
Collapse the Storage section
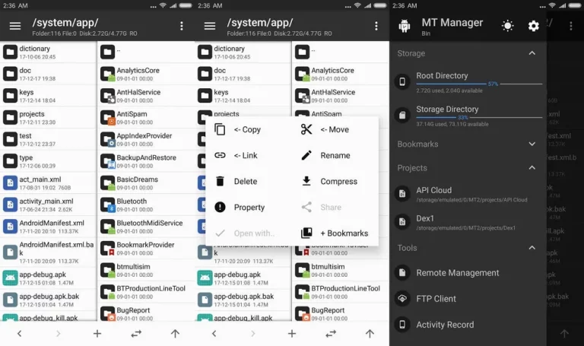coord(532,53)
